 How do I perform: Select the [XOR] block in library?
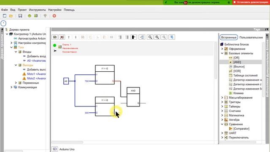coord(237,71)
